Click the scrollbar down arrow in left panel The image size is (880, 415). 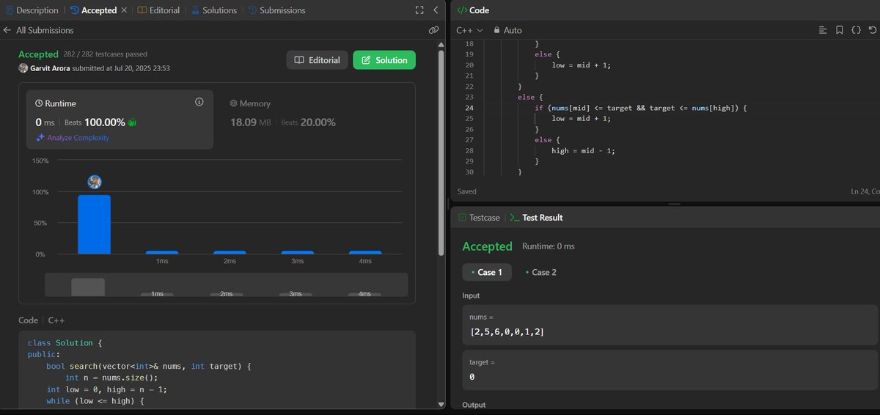coord(441,404)
